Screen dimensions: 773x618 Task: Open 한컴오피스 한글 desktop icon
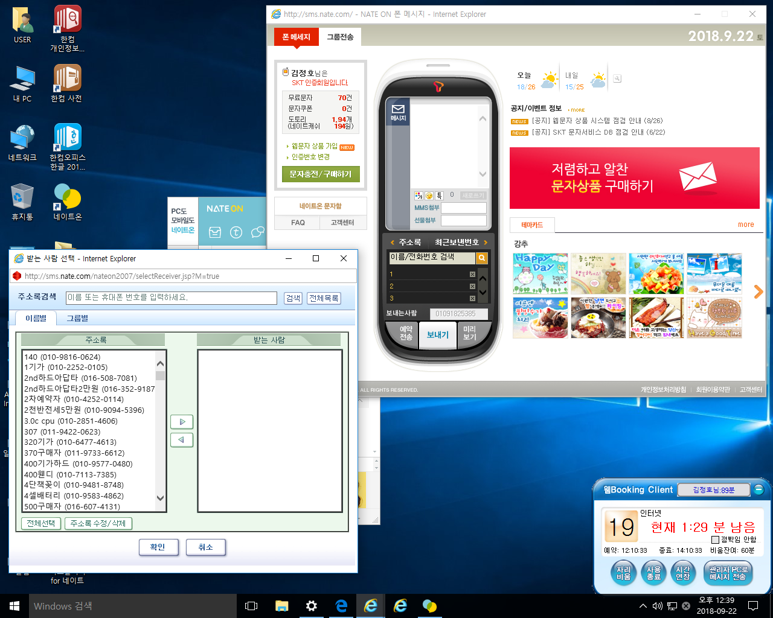(67, 147)
